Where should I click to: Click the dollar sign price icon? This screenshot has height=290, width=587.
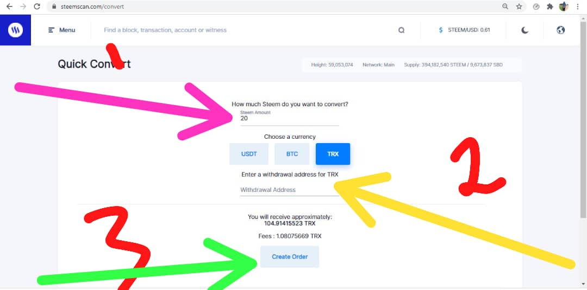pyautogui.click(x=441, y=30)
